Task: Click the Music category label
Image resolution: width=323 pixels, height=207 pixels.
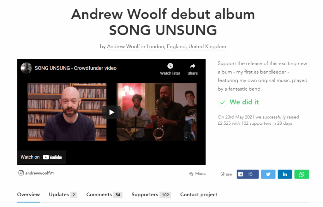Action: coord(200,174)
